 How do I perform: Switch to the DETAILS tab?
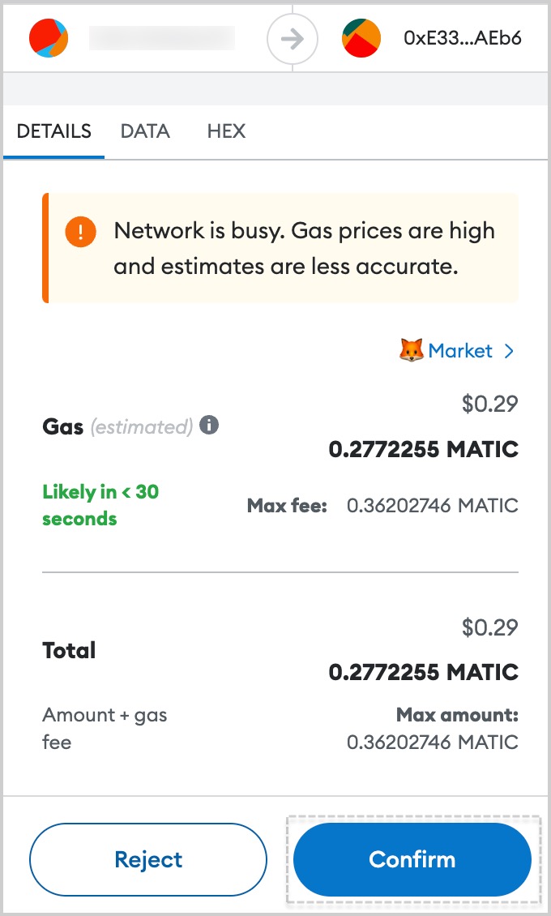pos(53,131)
